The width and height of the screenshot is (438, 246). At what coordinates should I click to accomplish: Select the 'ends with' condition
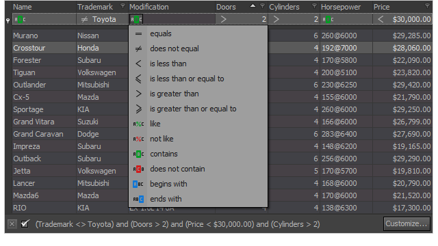pyautogui.click(x=198, y=199)
